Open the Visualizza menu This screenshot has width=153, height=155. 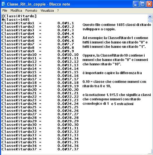[47, 11]
